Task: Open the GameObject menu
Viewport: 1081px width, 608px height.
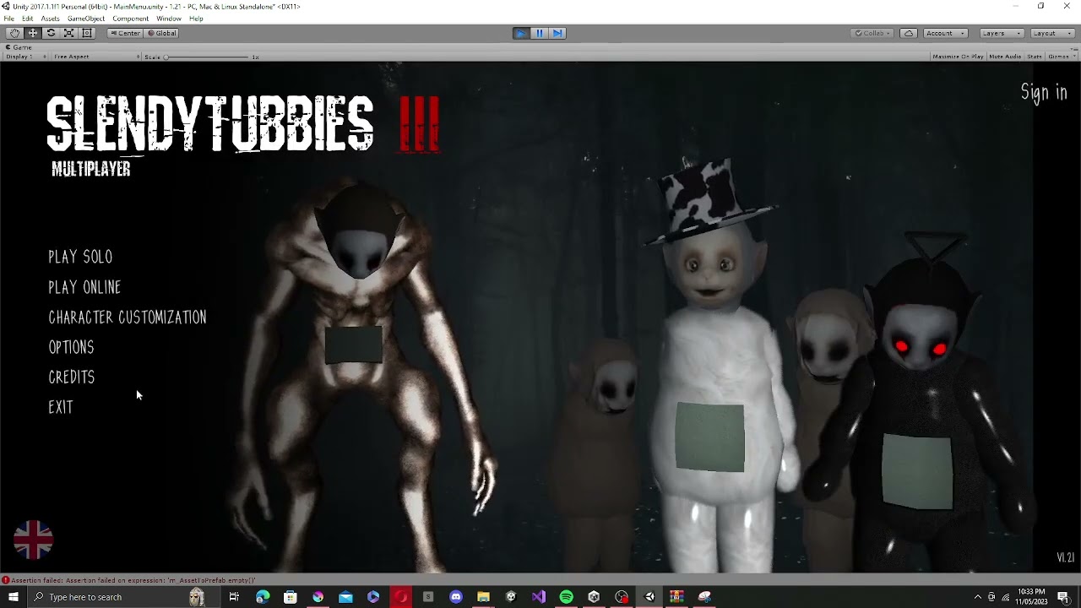Action: pos(86,19)
